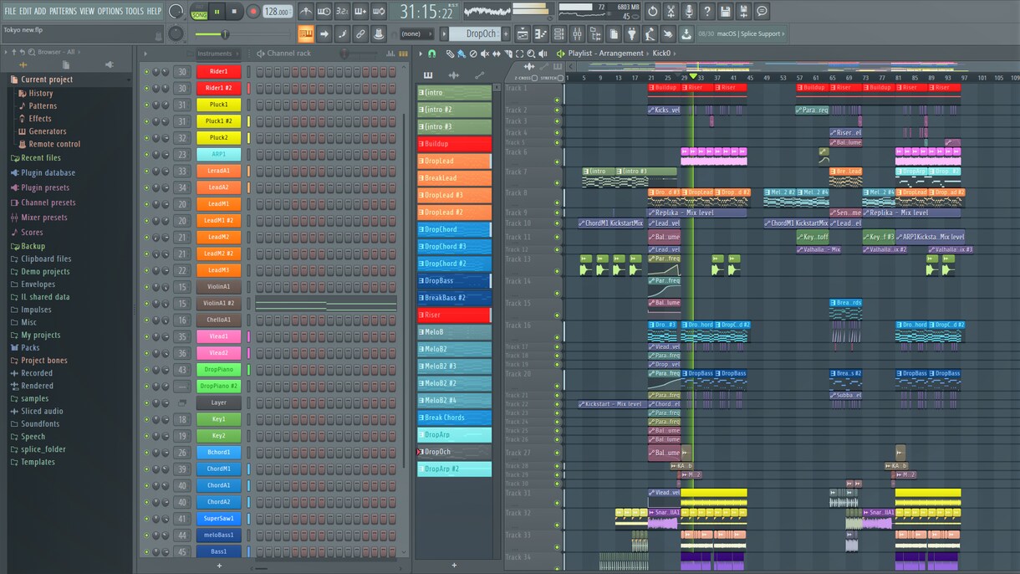Open the chat/info speech bubble icon
The height and width of the screenshot is (574, 1020).
coord(762,12)
